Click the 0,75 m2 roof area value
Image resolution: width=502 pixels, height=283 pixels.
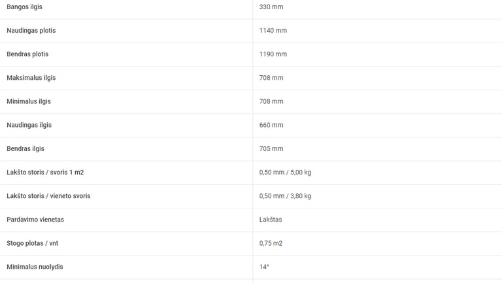(x=271, y=243)
